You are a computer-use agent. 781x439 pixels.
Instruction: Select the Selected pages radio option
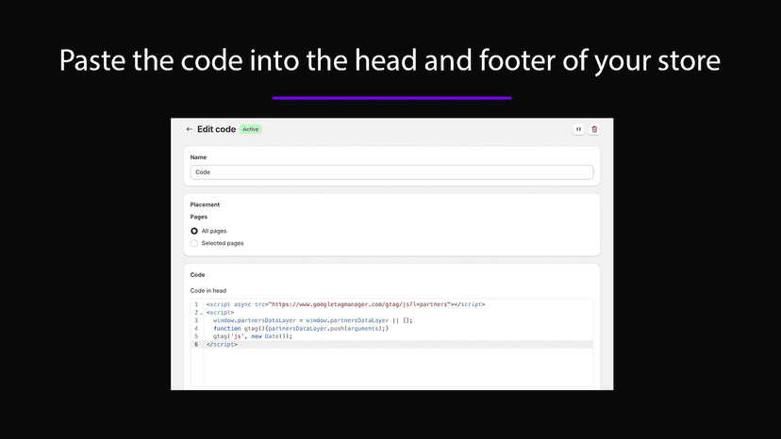pyautogui.click(x=194, y=243)
